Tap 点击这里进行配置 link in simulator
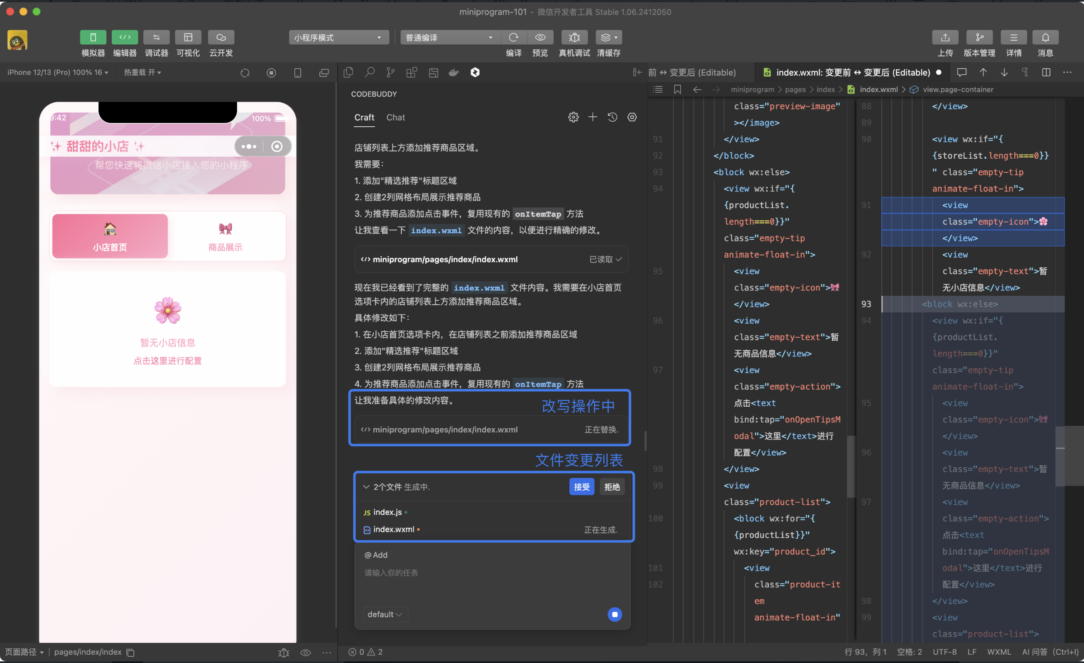Viewport: 1084px width, 663px height. click(168, 361)
